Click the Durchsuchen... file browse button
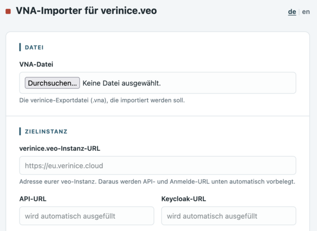Viewport: 317px width, 231px height. tap(52, 83)
